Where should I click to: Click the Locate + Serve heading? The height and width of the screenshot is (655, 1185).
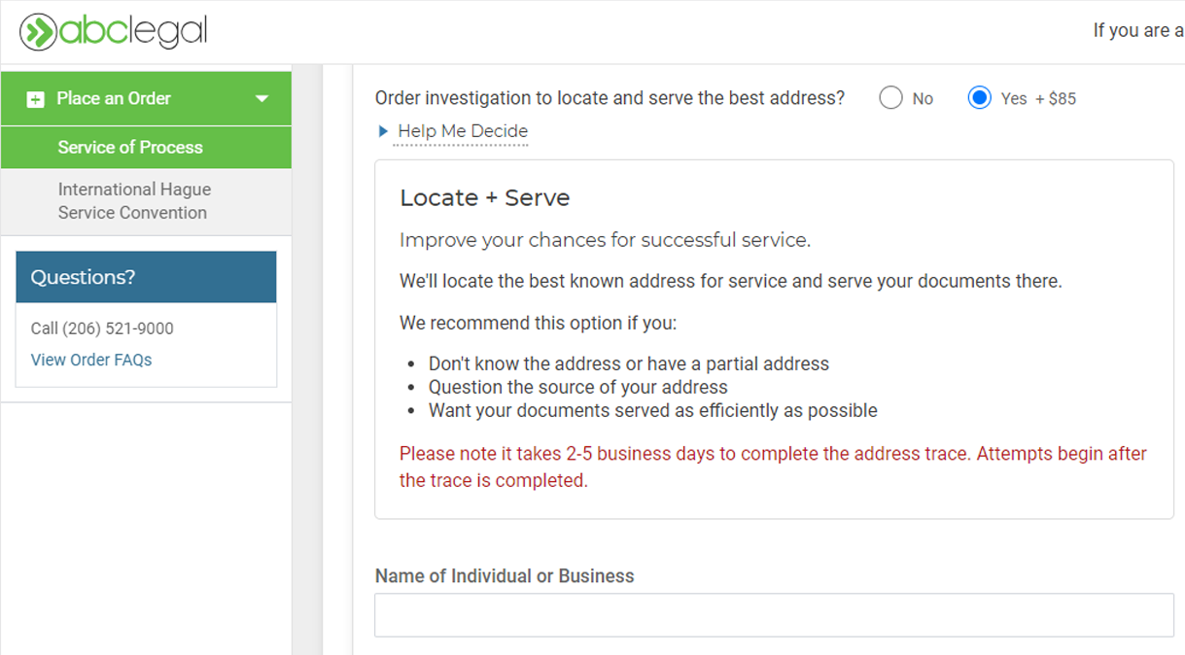[x=484, y=198]
